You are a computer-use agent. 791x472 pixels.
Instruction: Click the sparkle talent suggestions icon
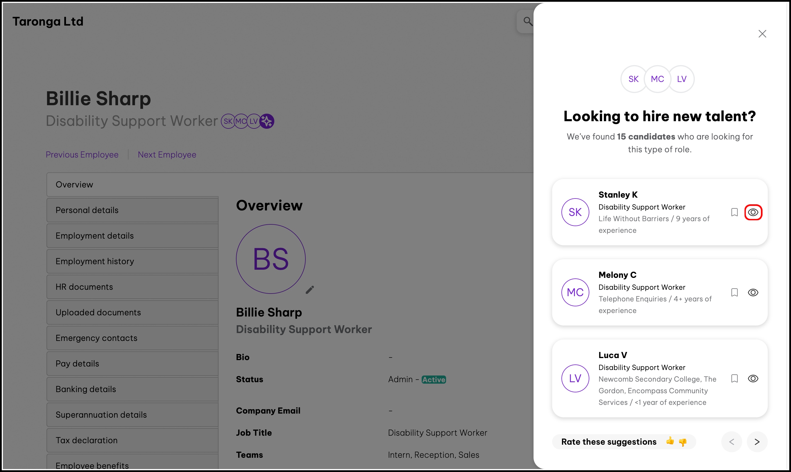[x=267, y=121]
